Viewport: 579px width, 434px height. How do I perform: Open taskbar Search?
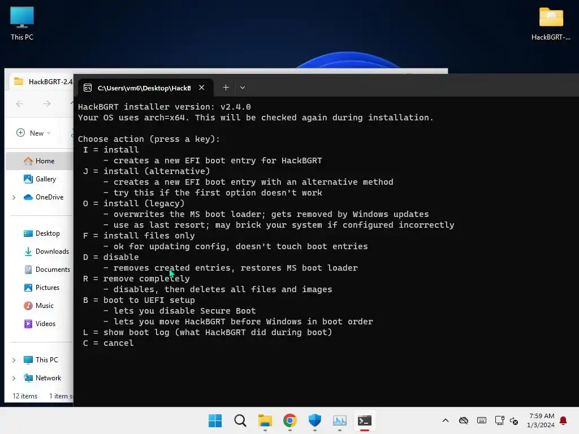coord(240,420)
